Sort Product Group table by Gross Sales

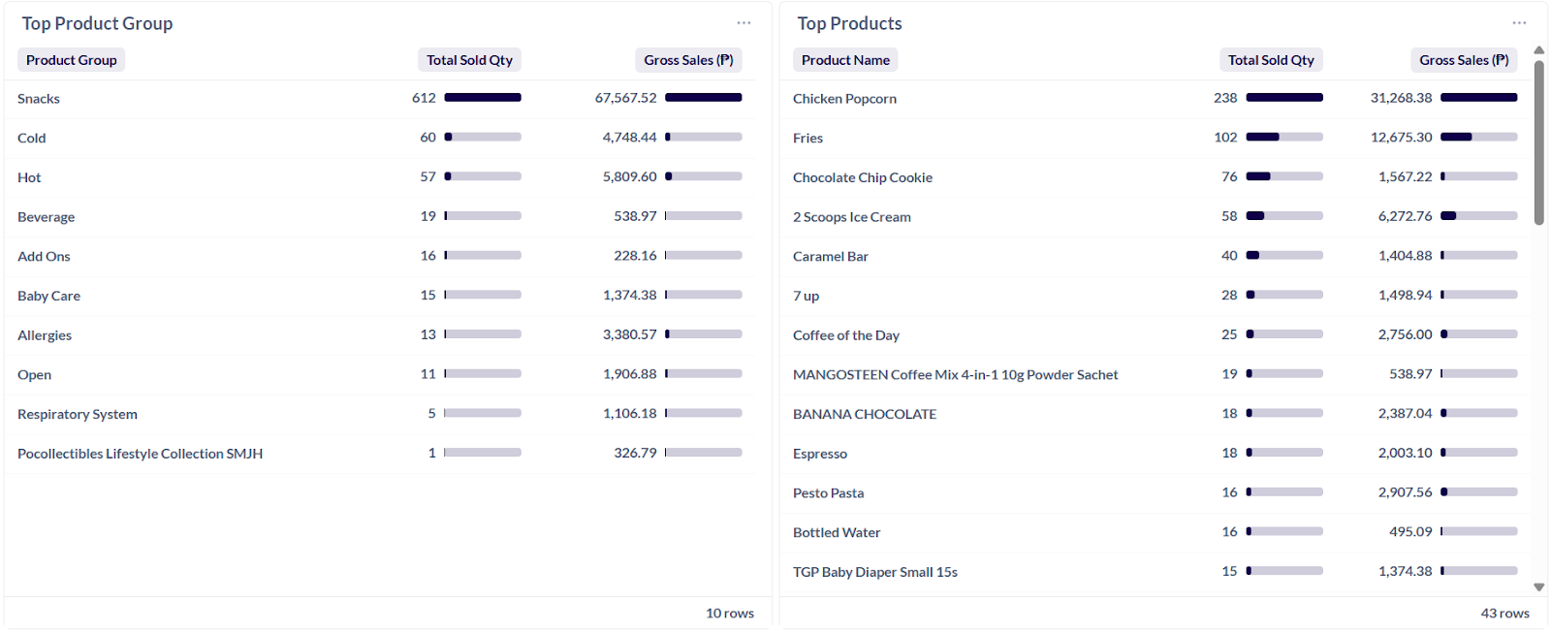pos(688,60)
